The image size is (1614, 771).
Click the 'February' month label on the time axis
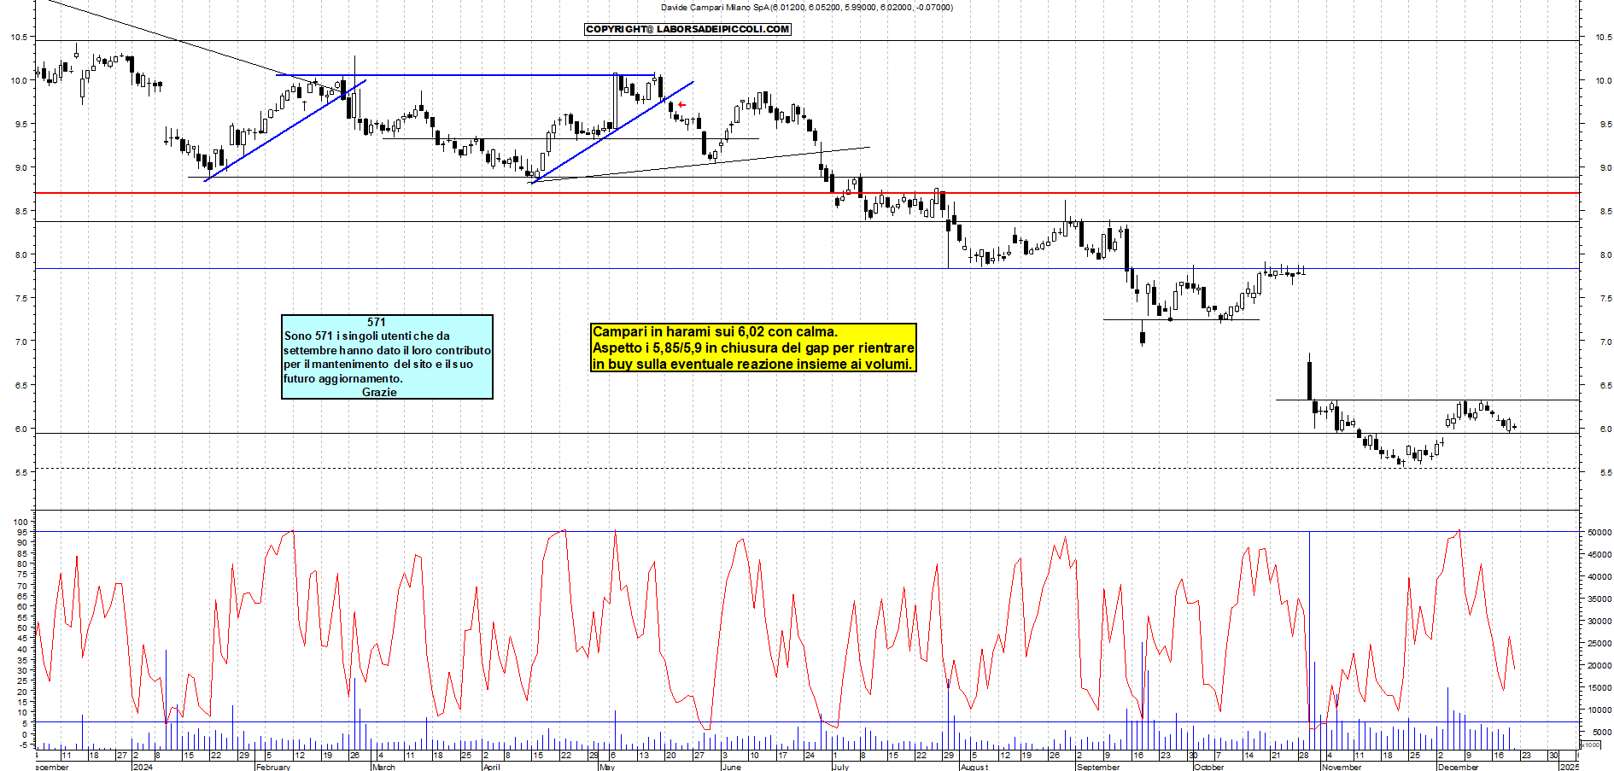click(x=273, y=767)
